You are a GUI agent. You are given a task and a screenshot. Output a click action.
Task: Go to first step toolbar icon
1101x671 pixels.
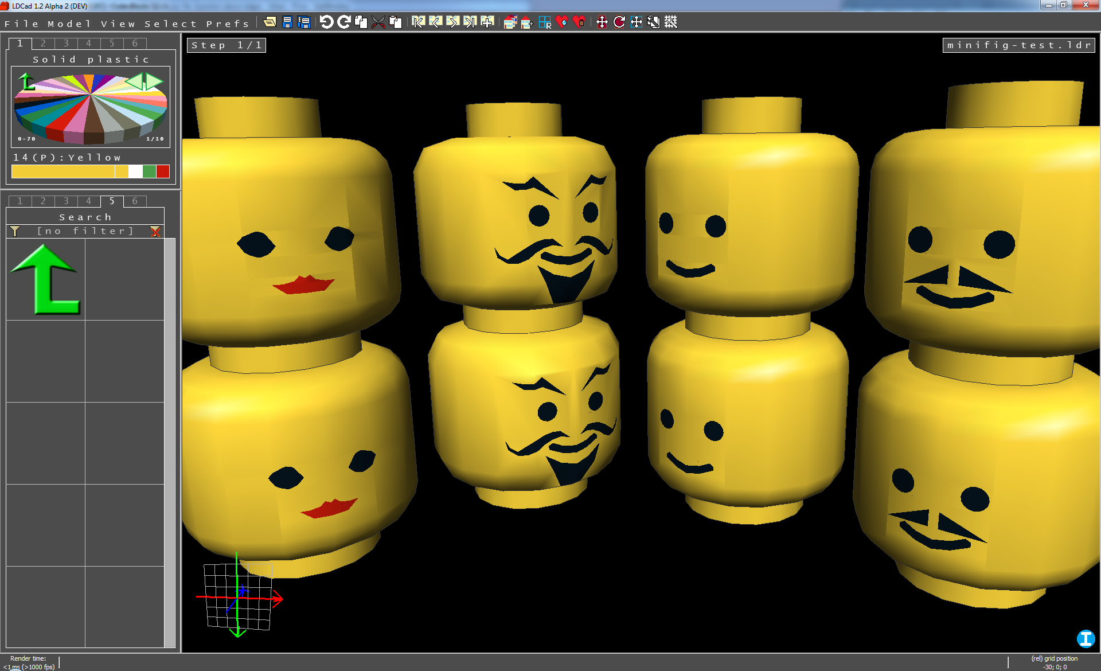click(418, 22)
